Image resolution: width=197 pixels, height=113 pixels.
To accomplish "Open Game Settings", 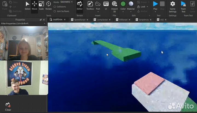I will pos(173,5).
